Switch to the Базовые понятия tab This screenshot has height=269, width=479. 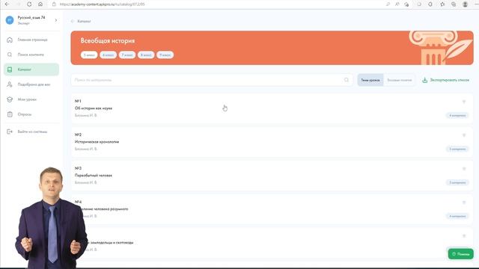[x=399, y=80]
